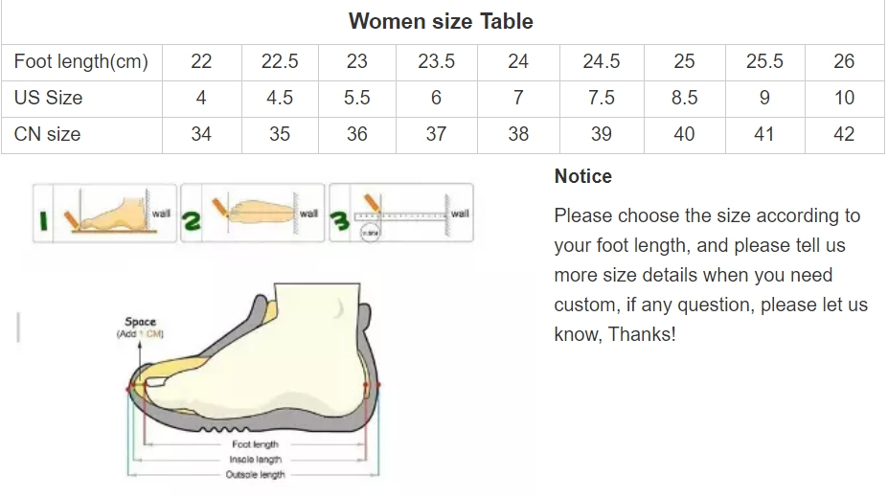Click the green number 1 icon
This screenshot has width=888, height=497.
43,220
